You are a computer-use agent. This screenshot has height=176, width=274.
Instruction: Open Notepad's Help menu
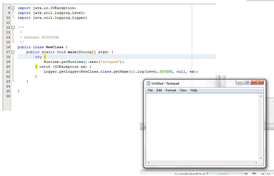click(193, 90)
